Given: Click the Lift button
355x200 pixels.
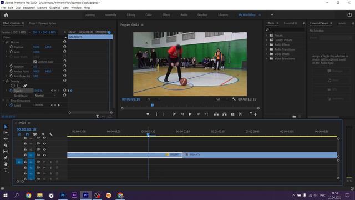Looking at the screenshot, I should (216, 114).
